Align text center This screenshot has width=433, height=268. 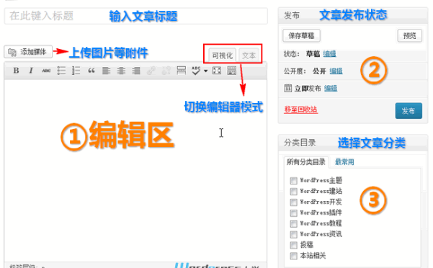[x=121, y=71]
